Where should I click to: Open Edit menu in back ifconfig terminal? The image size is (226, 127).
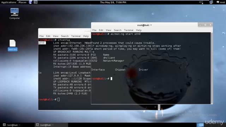(x=48, y=36)
